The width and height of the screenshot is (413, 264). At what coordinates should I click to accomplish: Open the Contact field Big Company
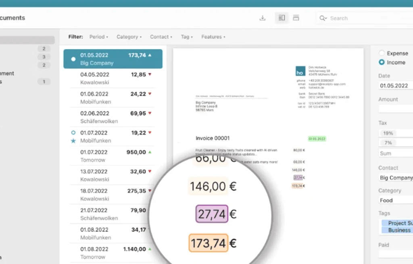[x=396, y=178]
